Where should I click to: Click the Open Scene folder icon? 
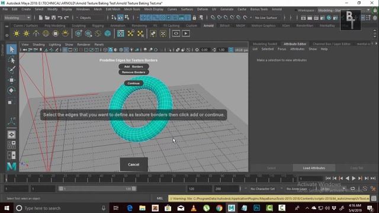[x=47, y=18]
